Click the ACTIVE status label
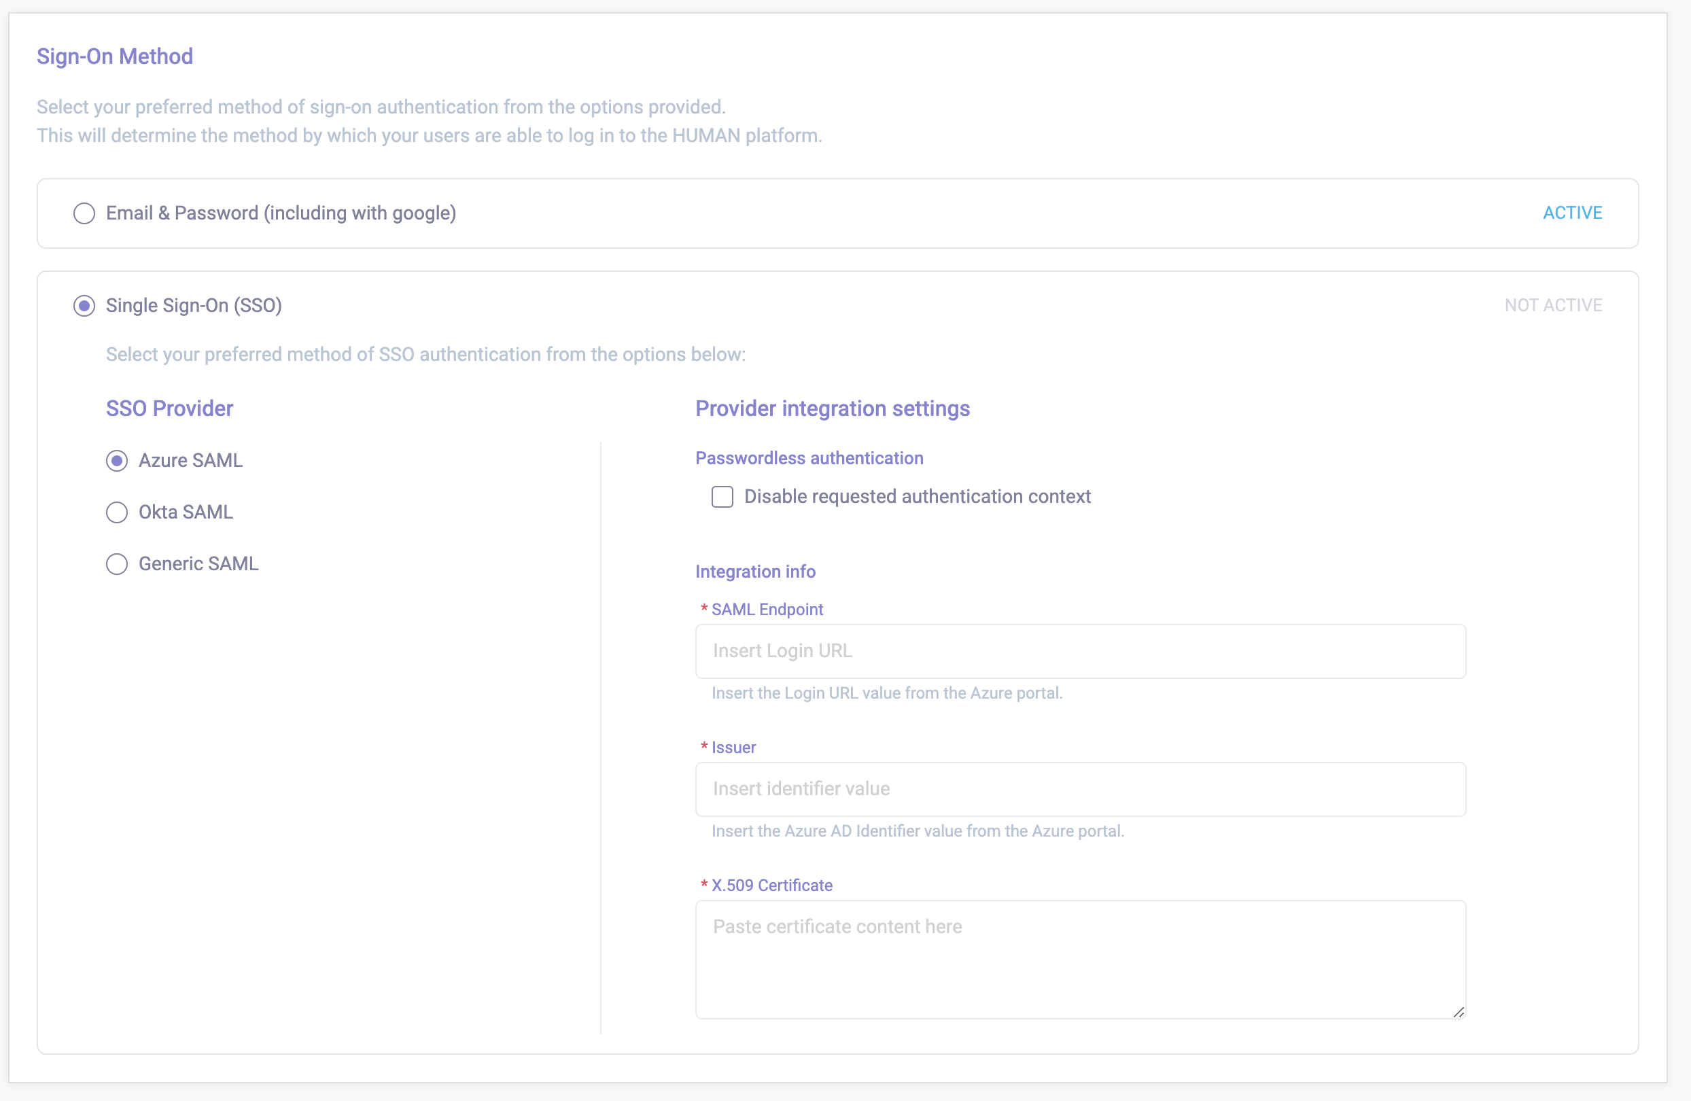 (1571, 213)
